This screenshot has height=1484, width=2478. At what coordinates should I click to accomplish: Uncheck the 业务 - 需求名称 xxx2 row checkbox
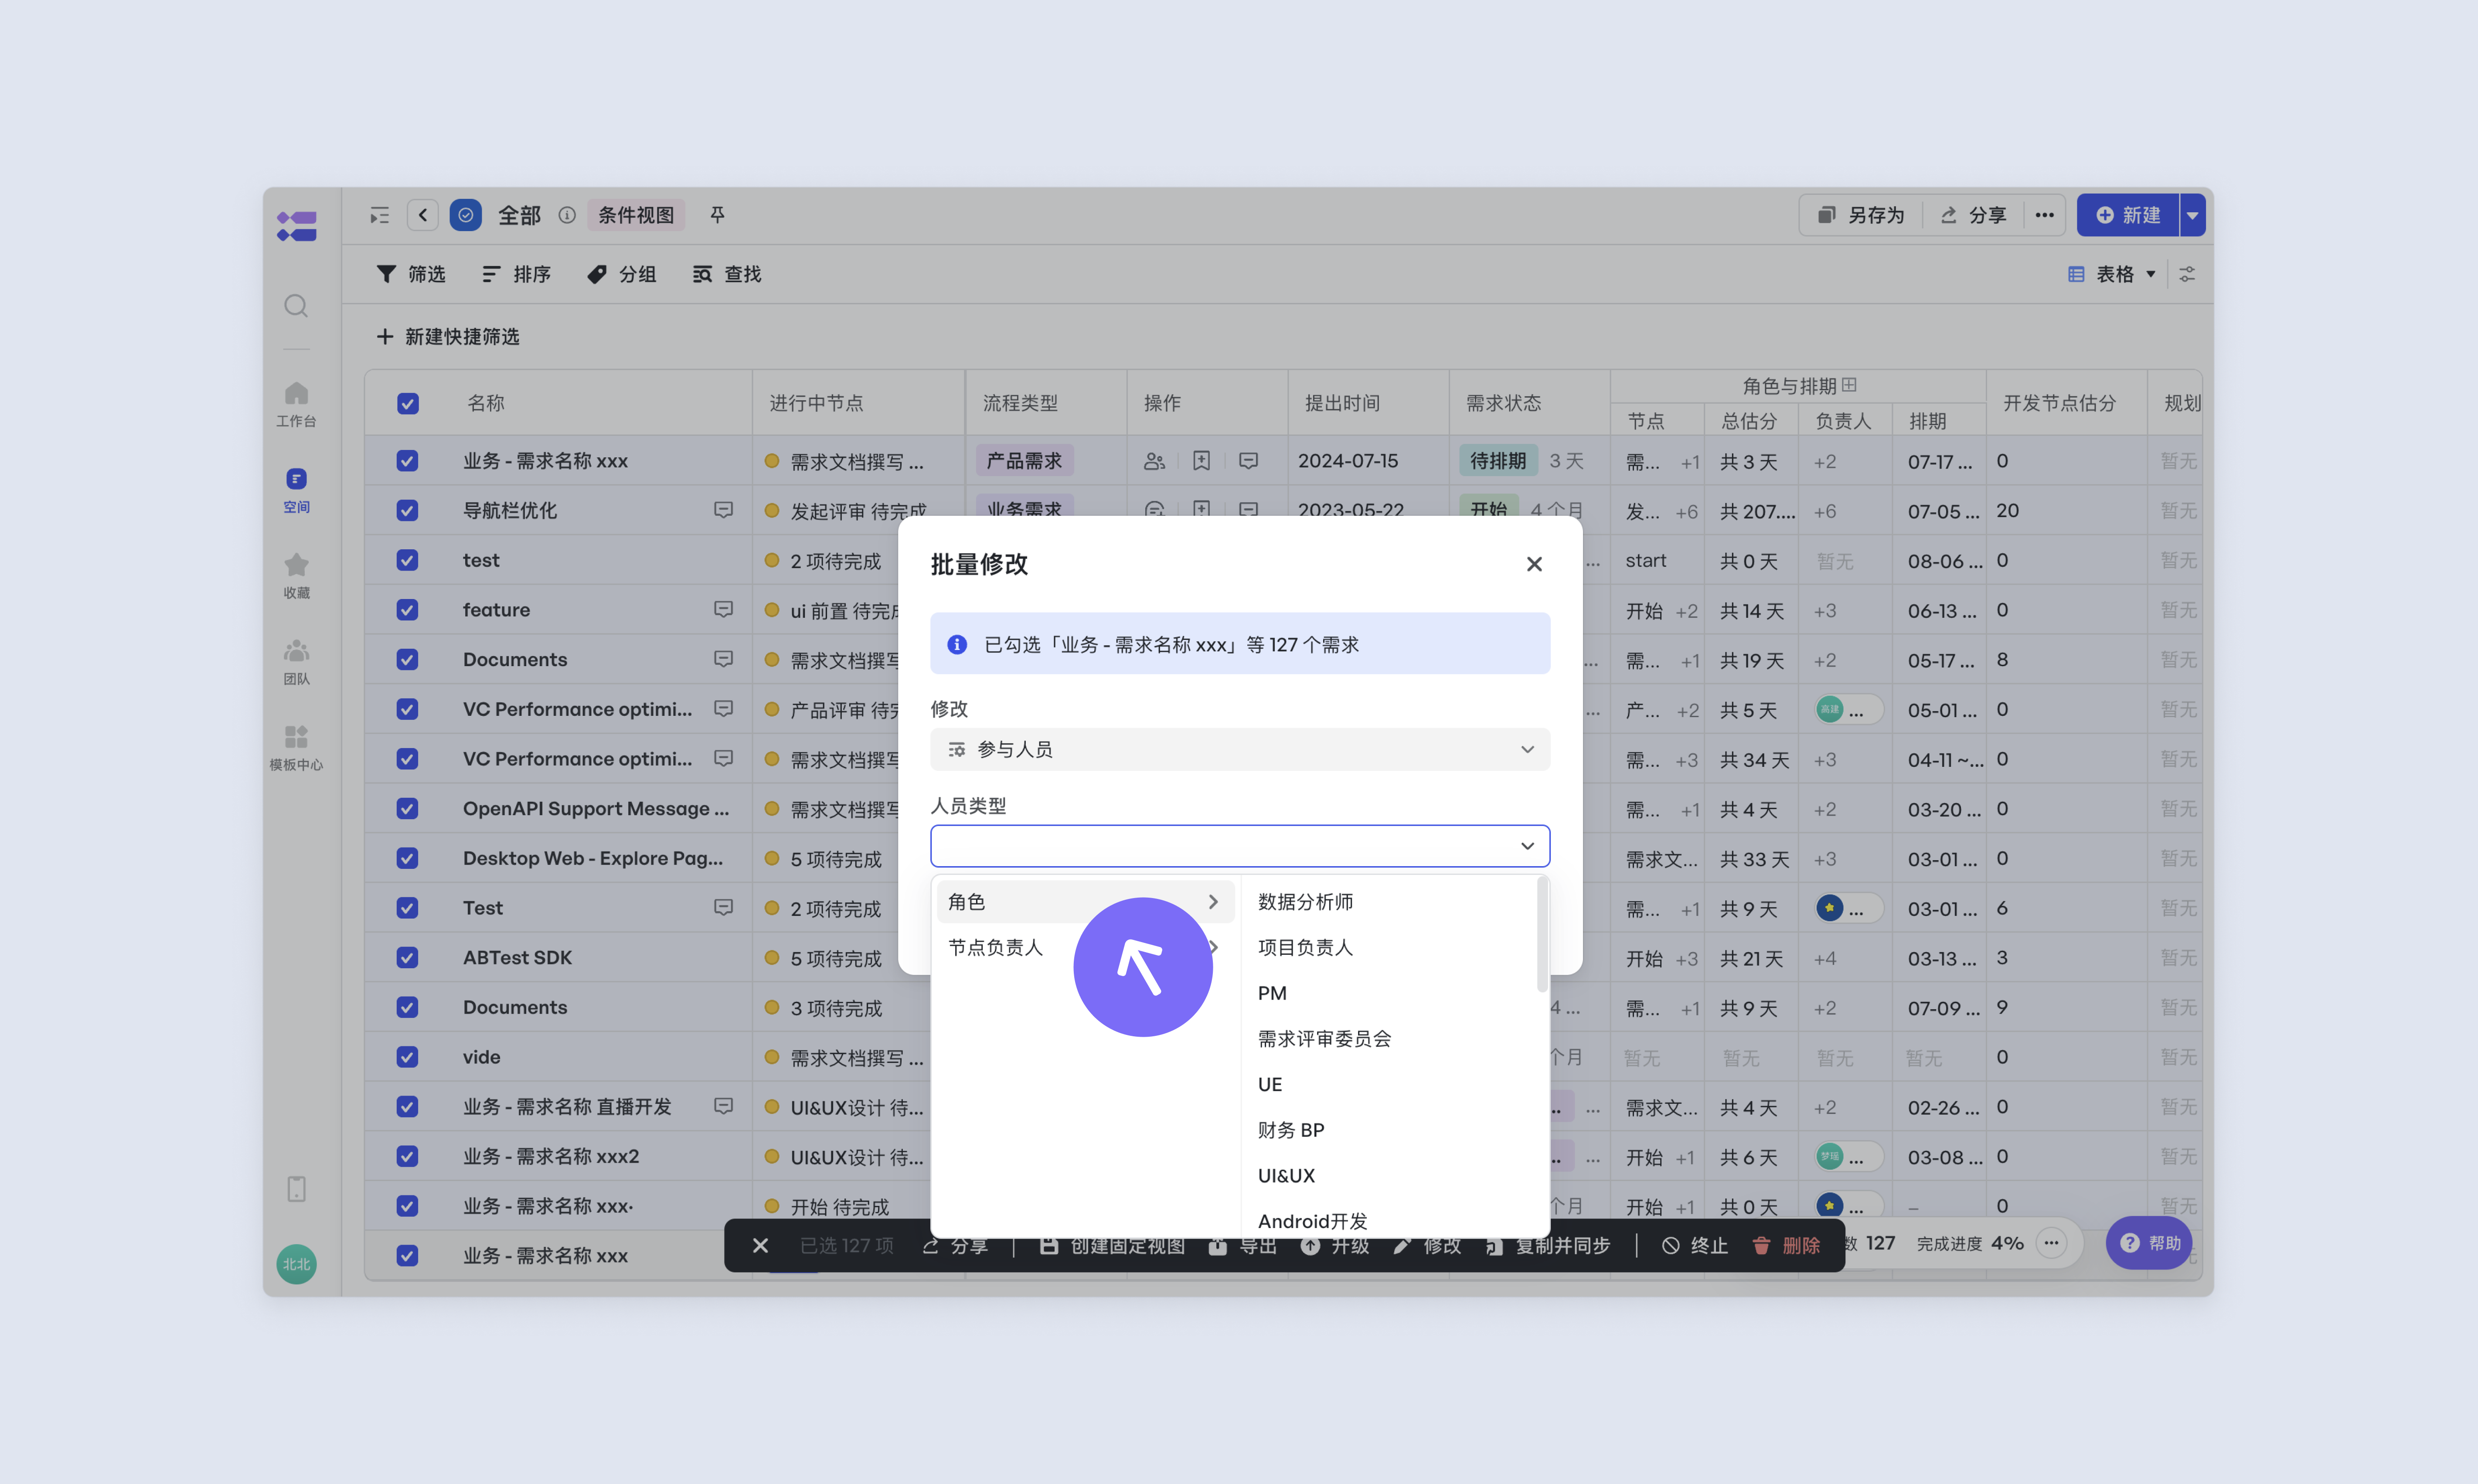(407, 1156)
